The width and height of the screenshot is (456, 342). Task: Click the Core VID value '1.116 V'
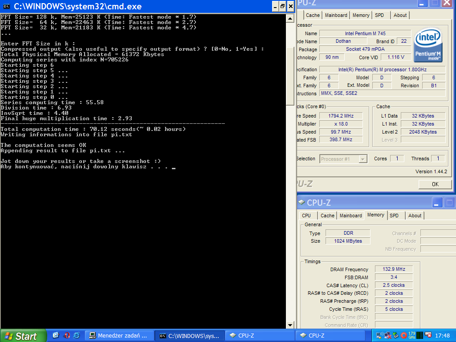point(396,57)
